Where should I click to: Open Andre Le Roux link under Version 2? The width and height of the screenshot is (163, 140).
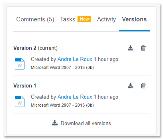pyautogui.click(x=75, y=59)
